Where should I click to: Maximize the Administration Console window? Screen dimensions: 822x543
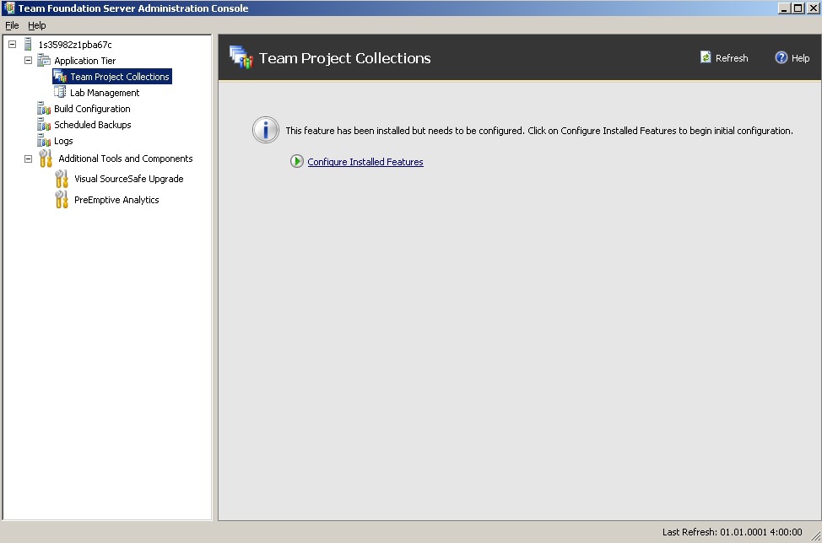[x=798, y=8]
